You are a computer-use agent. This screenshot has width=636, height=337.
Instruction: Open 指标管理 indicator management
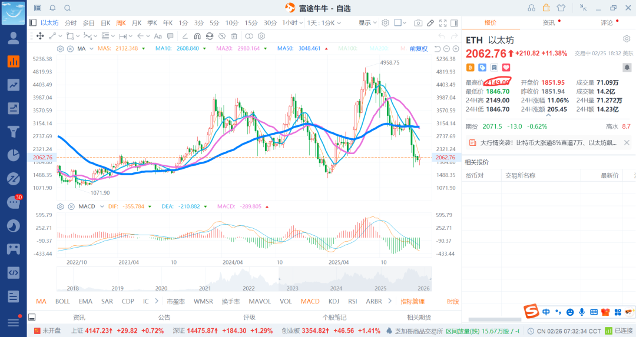point(412,301)
